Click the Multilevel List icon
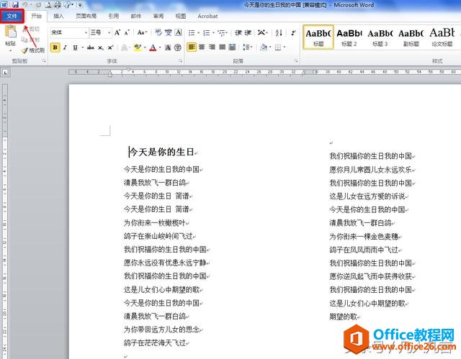The image size is (461, 359). coord(222,32)
